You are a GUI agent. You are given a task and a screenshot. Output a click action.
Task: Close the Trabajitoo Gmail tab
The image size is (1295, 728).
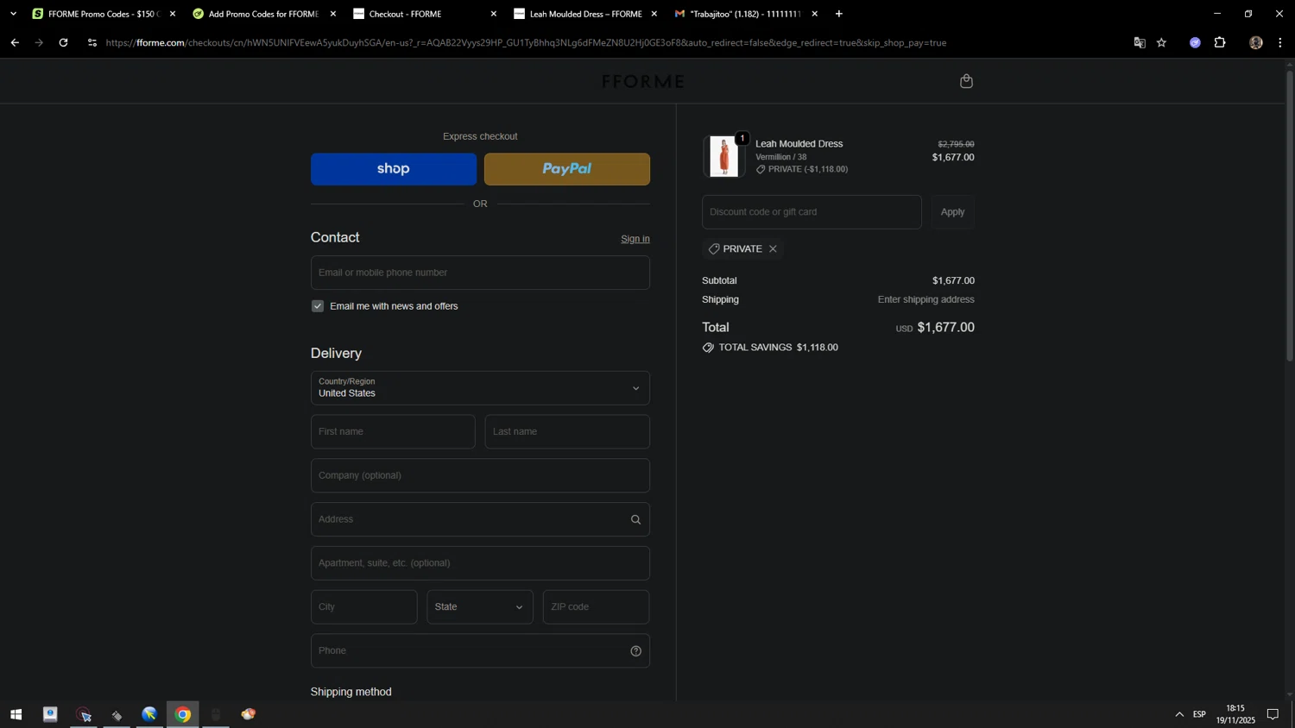[814, 14]
